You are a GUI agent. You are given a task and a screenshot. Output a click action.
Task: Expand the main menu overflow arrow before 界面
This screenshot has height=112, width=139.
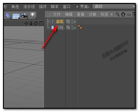77,7
